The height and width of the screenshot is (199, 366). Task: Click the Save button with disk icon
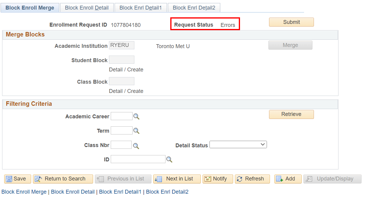coord(18,179)
